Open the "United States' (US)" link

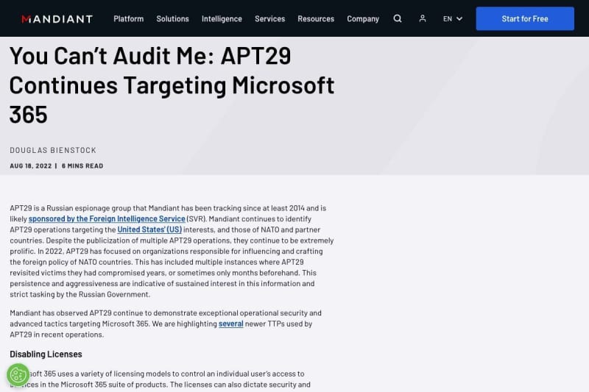[x=149, y=229]
